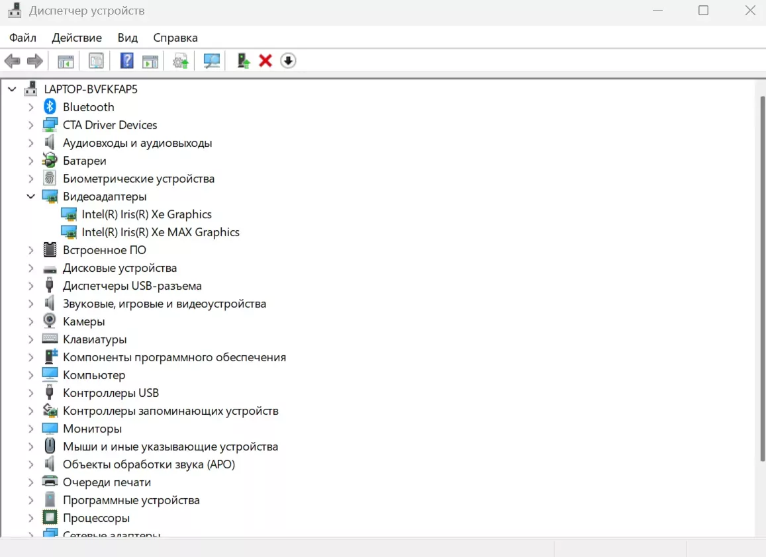Viewport: 766px width, 557px height.
Task: Toggle the console tree pane
Action: pyautogui.click(x=65, y=60)
